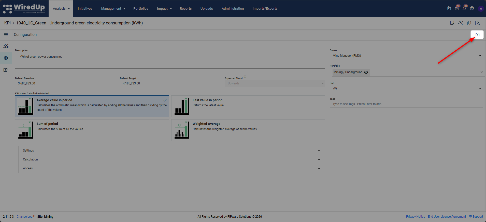Expand the Calculation section
Image resolution: width=486 pixels, height=222 pixels.
click(172, 159)
